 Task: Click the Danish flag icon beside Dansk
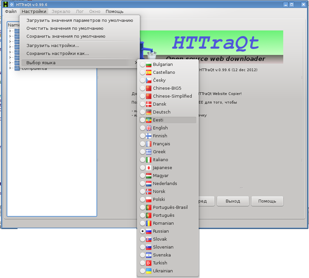[x=149, y=104]
